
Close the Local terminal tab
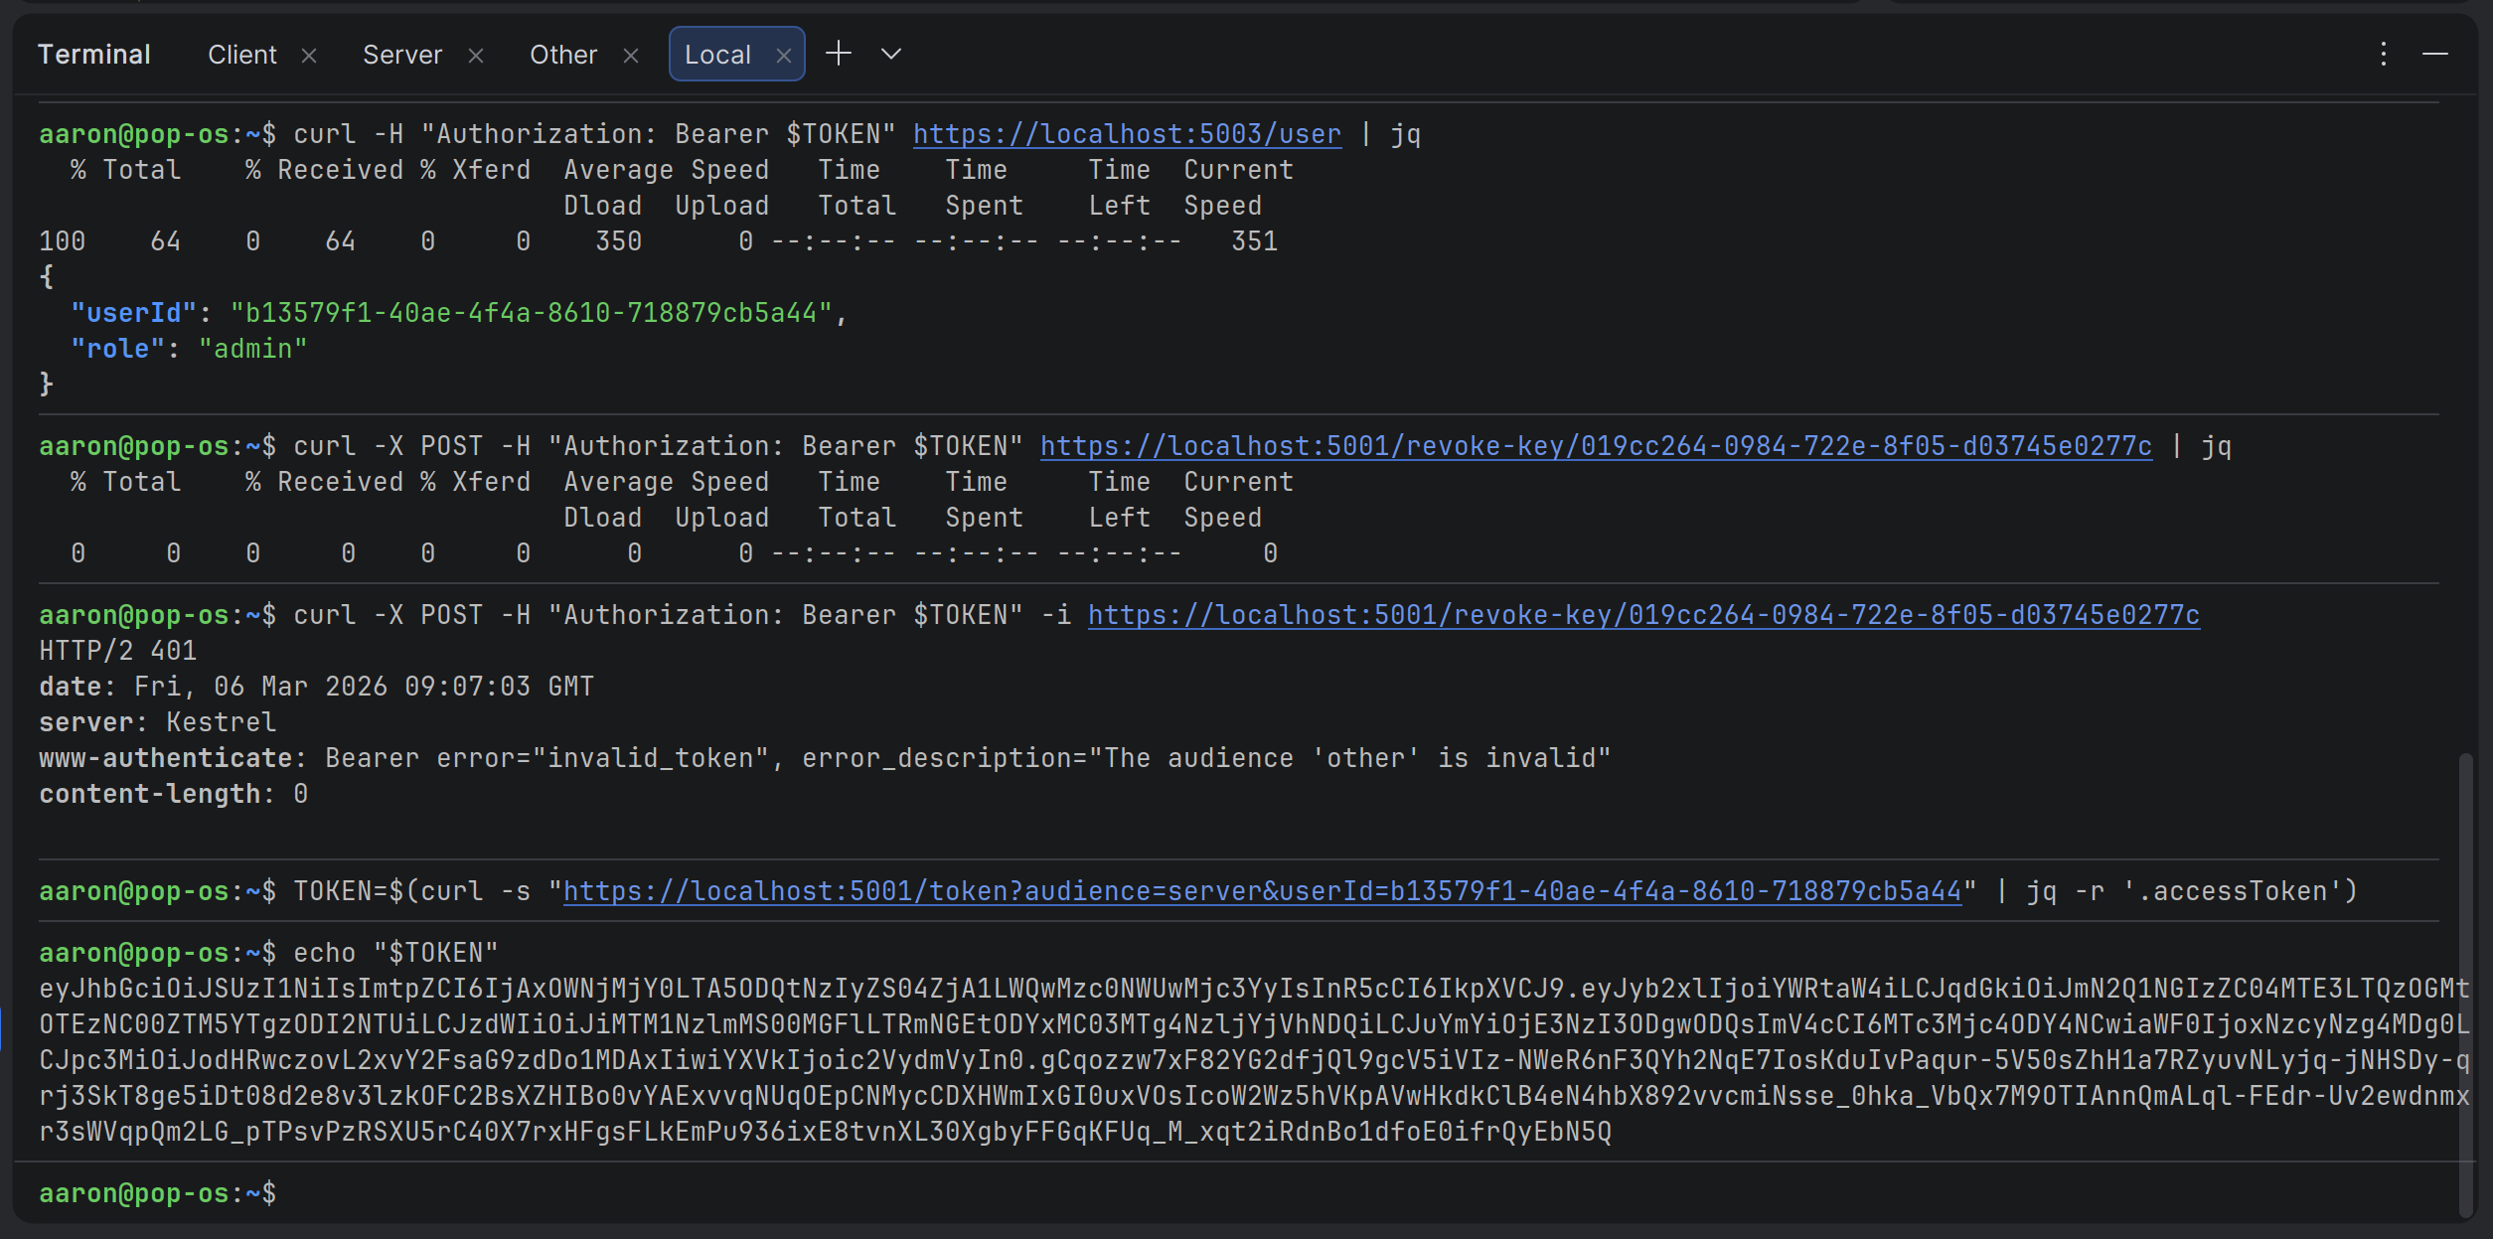point(784,56)
